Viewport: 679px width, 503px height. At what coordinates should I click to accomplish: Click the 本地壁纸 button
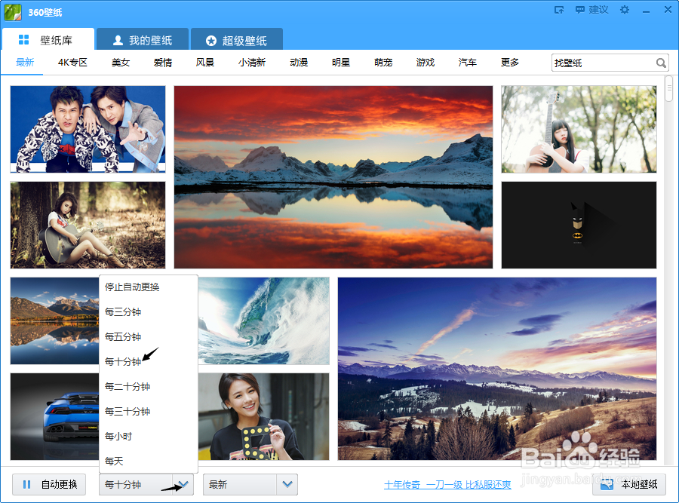coord(629,484)
